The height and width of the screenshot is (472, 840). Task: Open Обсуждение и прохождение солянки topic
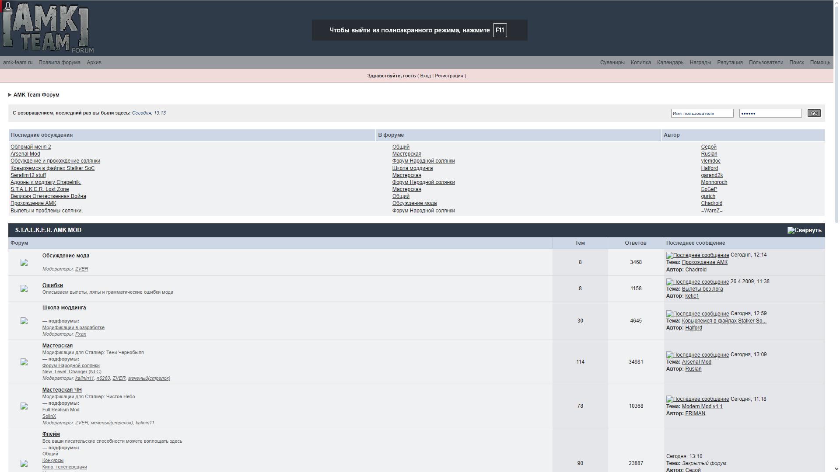pos(55,161)
